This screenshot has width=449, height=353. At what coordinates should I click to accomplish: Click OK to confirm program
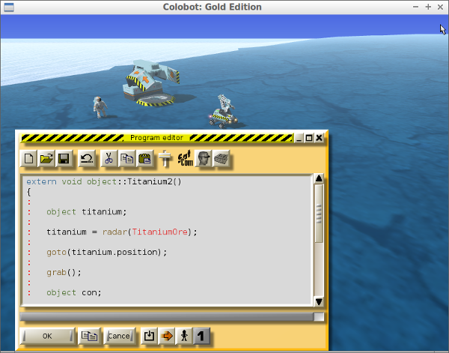point(47,336)
